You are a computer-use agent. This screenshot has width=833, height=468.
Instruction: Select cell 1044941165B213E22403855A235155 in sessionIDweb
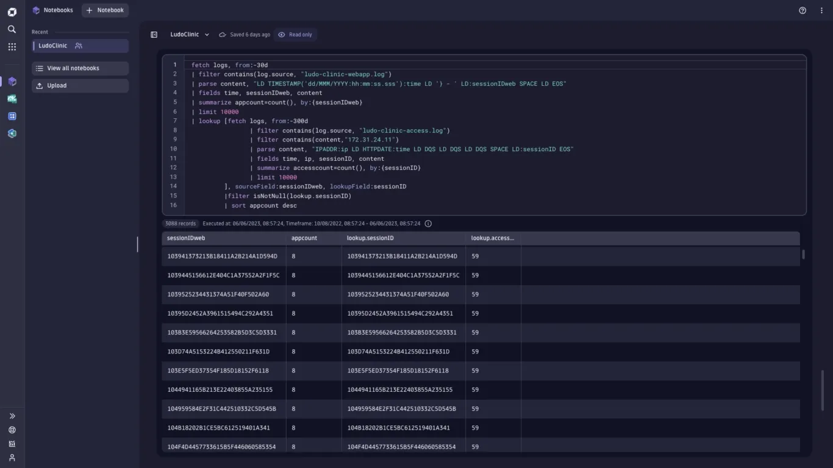(224, 390)
